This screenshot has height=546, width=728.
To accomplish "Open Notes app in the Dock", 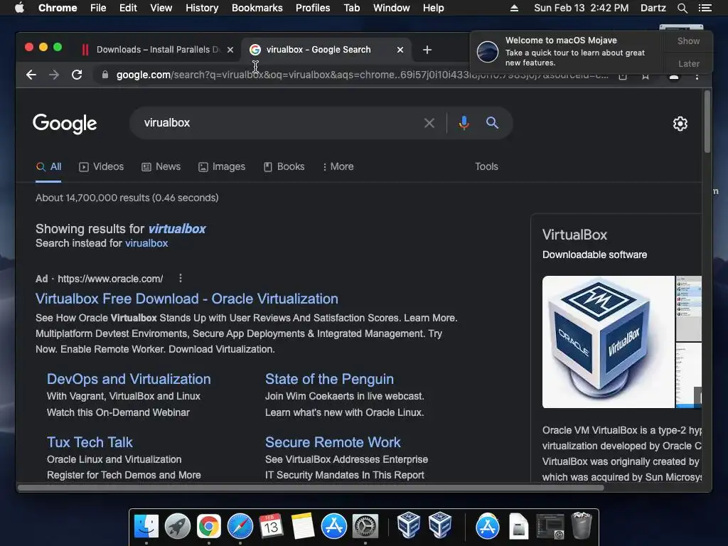I will coord(303,526).
